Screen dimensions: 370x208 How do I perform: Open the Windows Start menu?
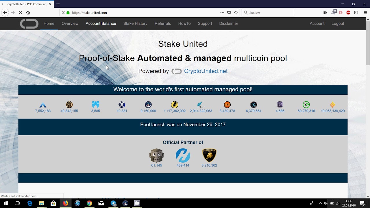coord(5,203)
